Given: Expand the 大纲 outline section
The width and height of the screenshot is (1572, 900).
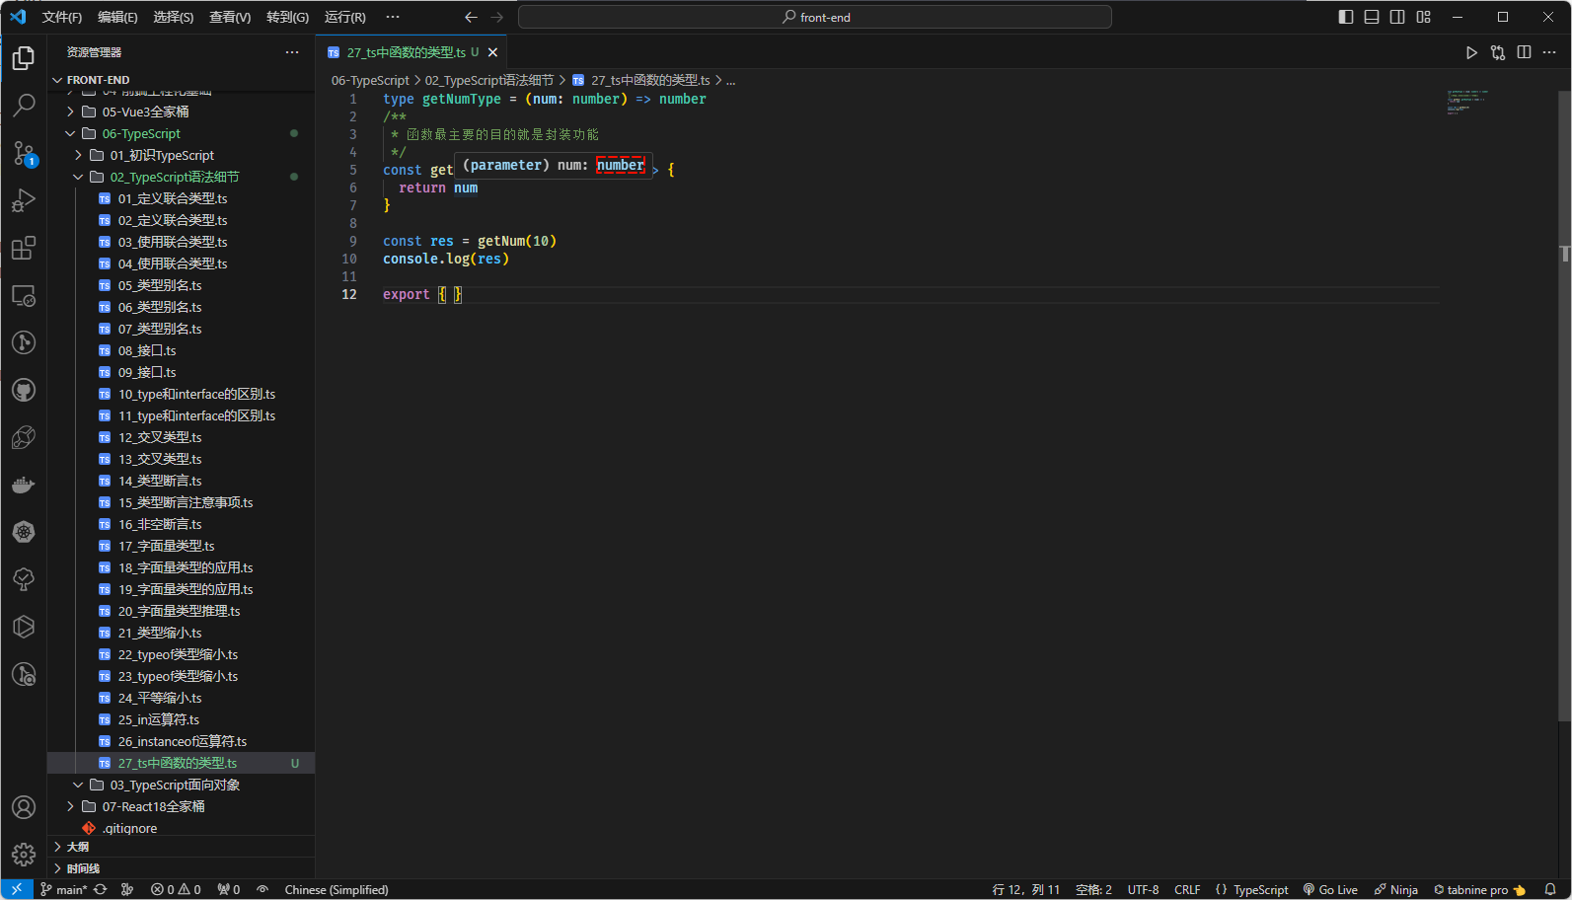Looking at the screenshot, I should (78, 847).
